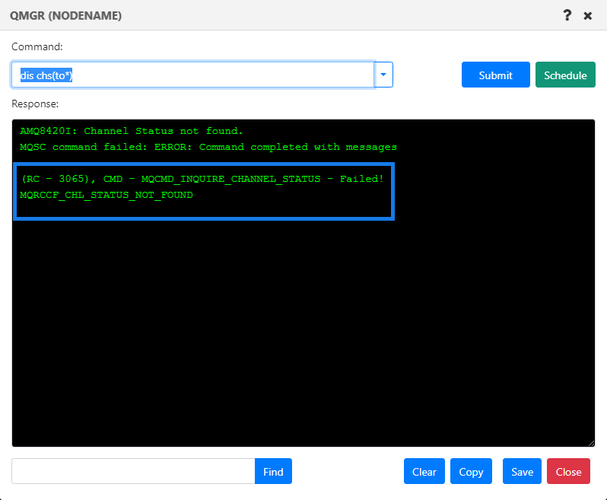Close the QMGR dialog with the X icon
Image resolution: width=607 pixels, height=500 pixels.
point(588,16)
